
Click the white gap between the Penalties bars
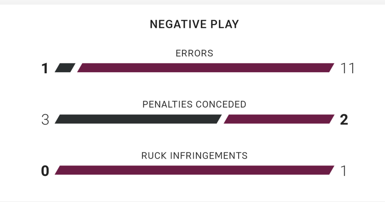tap(223, 119)
